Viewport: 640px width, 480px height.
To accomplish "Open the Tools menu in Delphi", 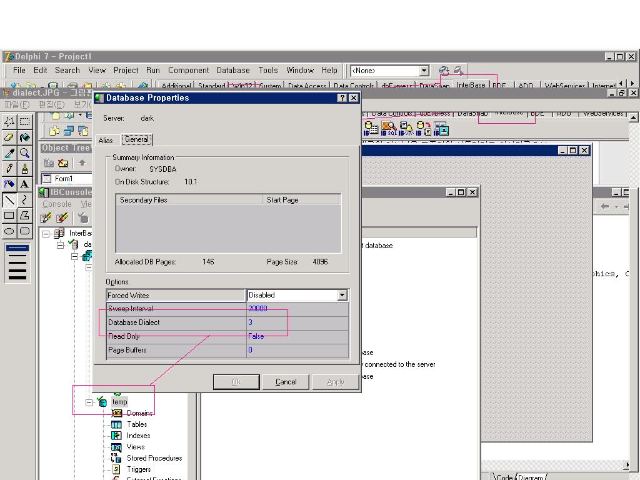I will click(x=268, y=70).
